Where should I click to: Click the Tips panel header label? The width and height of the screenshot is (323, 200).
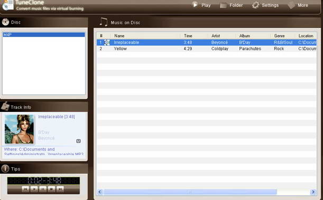coord(16,169)
